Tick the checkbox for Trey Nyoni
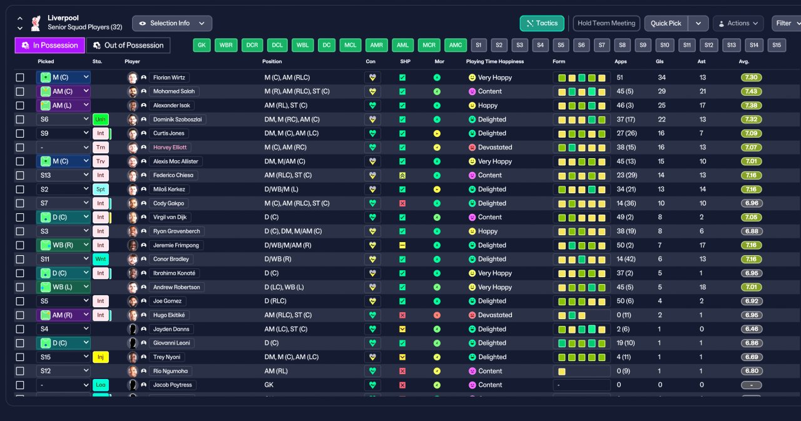Image resolution: width=801 pixels, height=421 pixels. (x=20, y=357)
